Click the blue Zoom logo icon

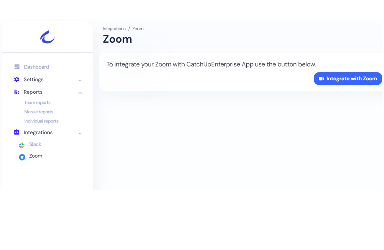click(x=22, y=157)
